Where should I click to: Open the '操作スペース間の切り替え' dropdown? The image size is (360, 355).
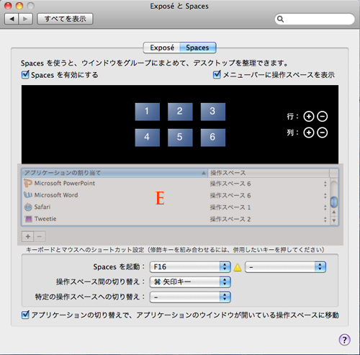click(x=190, y=282)
